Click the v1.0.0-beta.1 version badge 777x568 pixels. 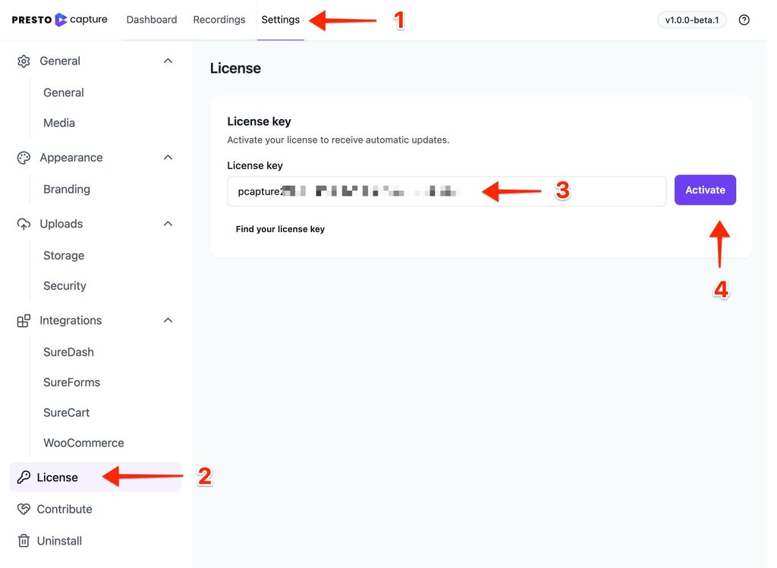692,20
